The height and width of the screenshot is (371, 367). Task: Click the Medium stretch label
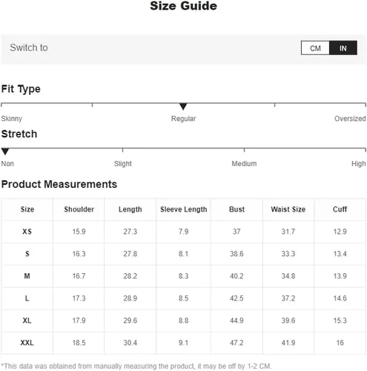pos(244,164)
